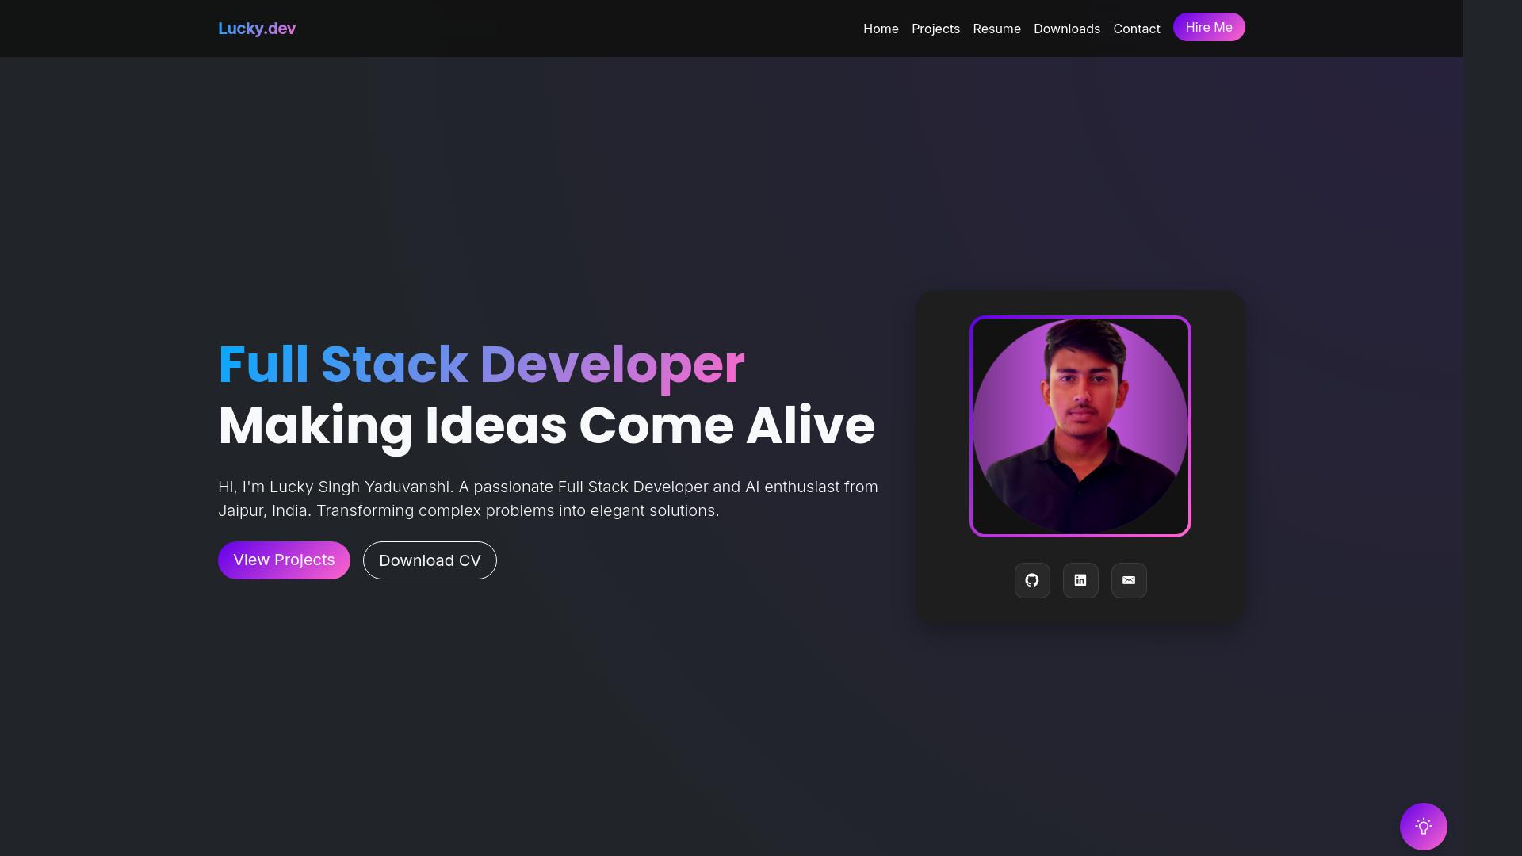Open the Projects navigation link
This screenshot has width=1522, height=856.
tap(935, 29)
